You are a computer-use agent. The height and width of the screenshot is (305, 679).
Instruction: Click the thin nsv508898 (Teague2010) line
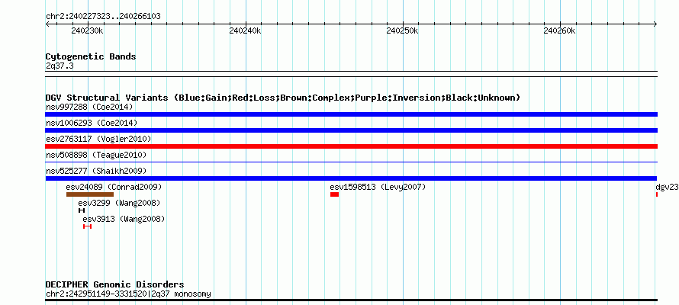pos(351,162)
